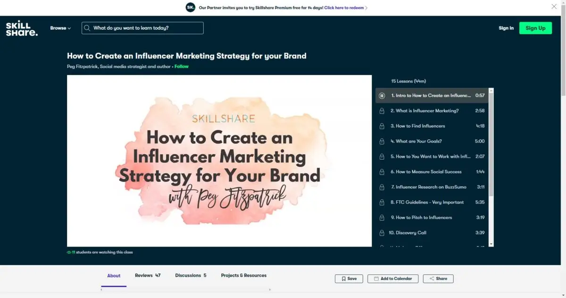
Task: Click lock icon for What is Influencer Marketing
Action: [382, 111]
